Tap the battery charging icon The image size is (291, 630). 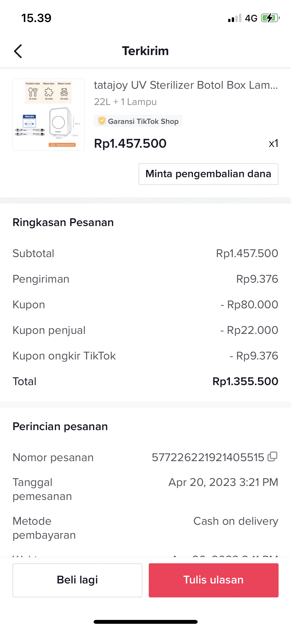(x=270, y=18)
